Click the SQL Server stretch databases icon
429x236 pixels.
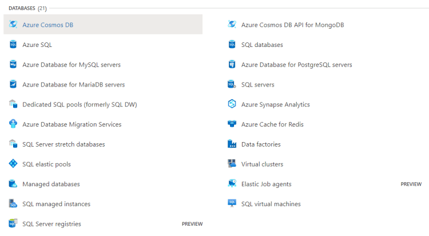tap(13, 144)
